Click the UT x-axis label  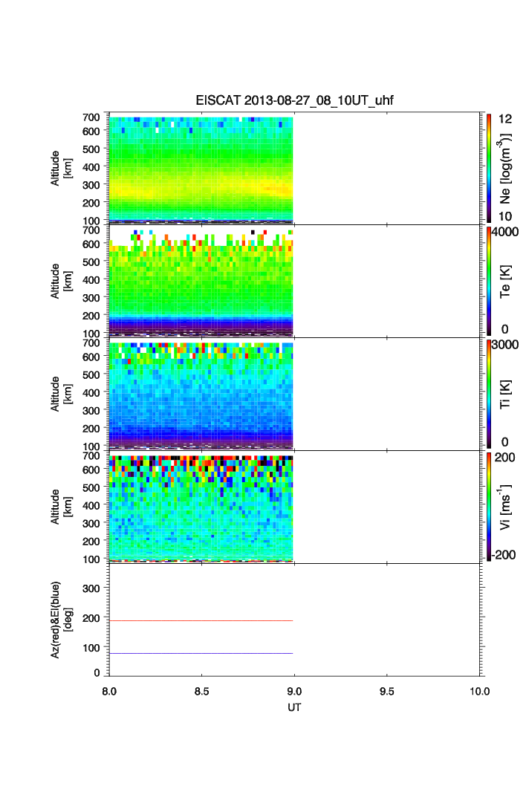pos(295,707)
